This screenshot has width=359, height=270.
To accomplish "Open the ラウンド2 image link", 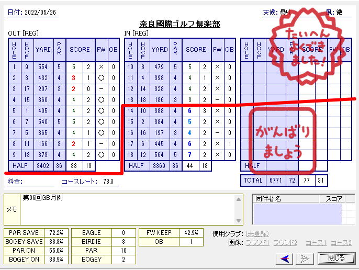I will (285, 242).
